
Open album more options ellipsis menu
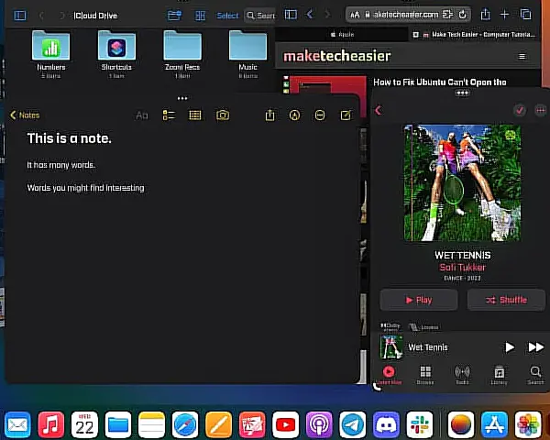pos(540,110)
